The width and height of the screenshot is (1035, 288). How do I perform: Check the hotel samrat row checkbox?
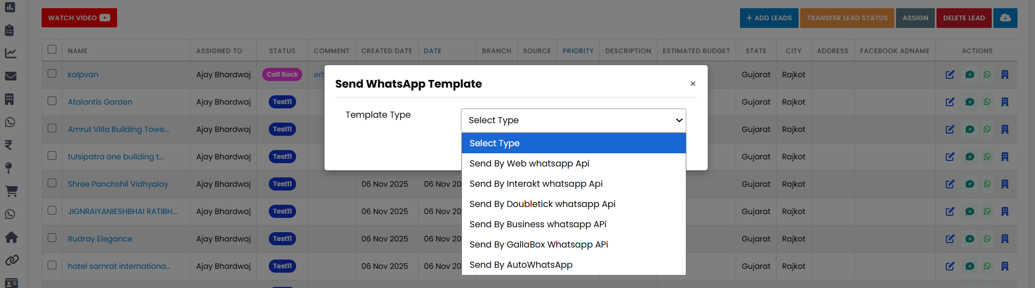pos(52,265)
